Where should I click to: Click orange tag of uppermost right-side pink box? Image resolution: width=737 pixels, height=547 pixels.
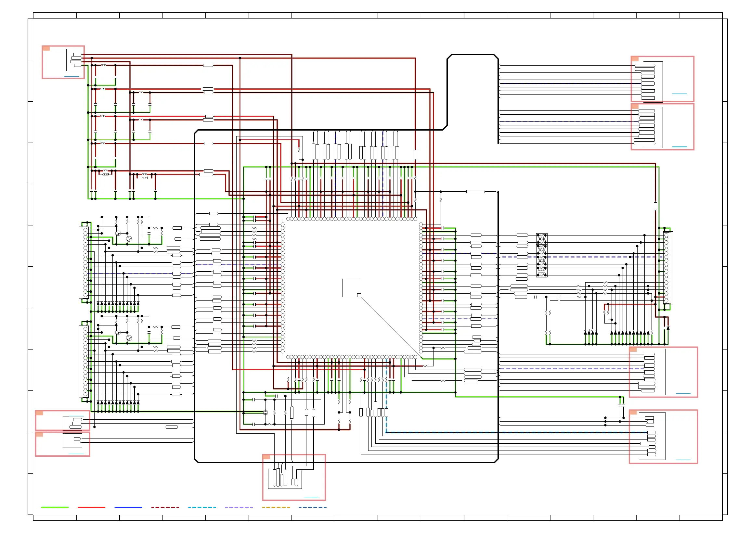point(635,58)
